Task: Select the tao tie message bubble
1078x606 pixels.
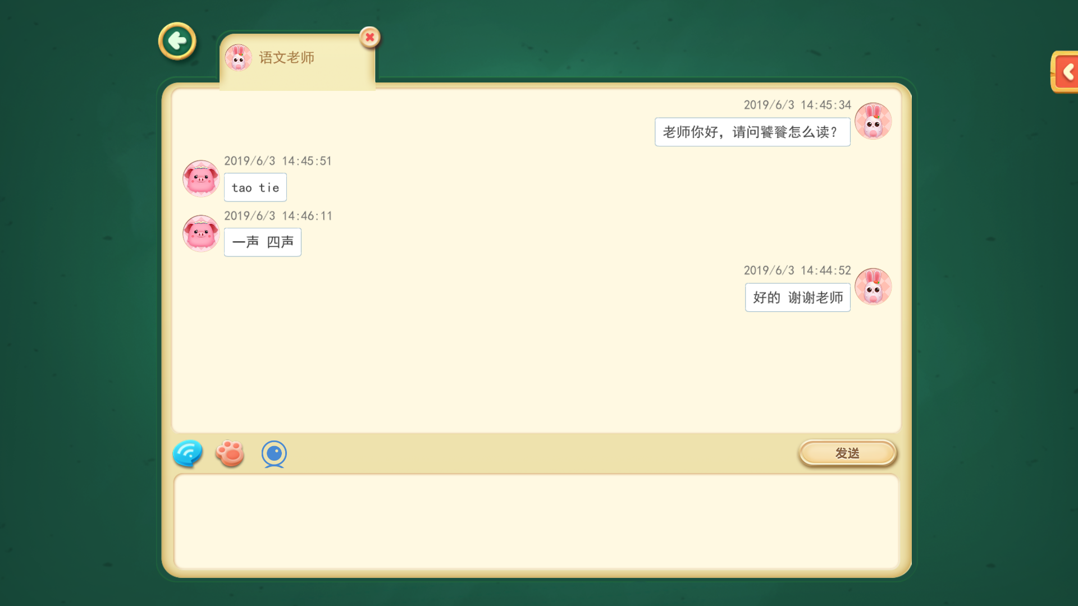Action: pos(255,187)
